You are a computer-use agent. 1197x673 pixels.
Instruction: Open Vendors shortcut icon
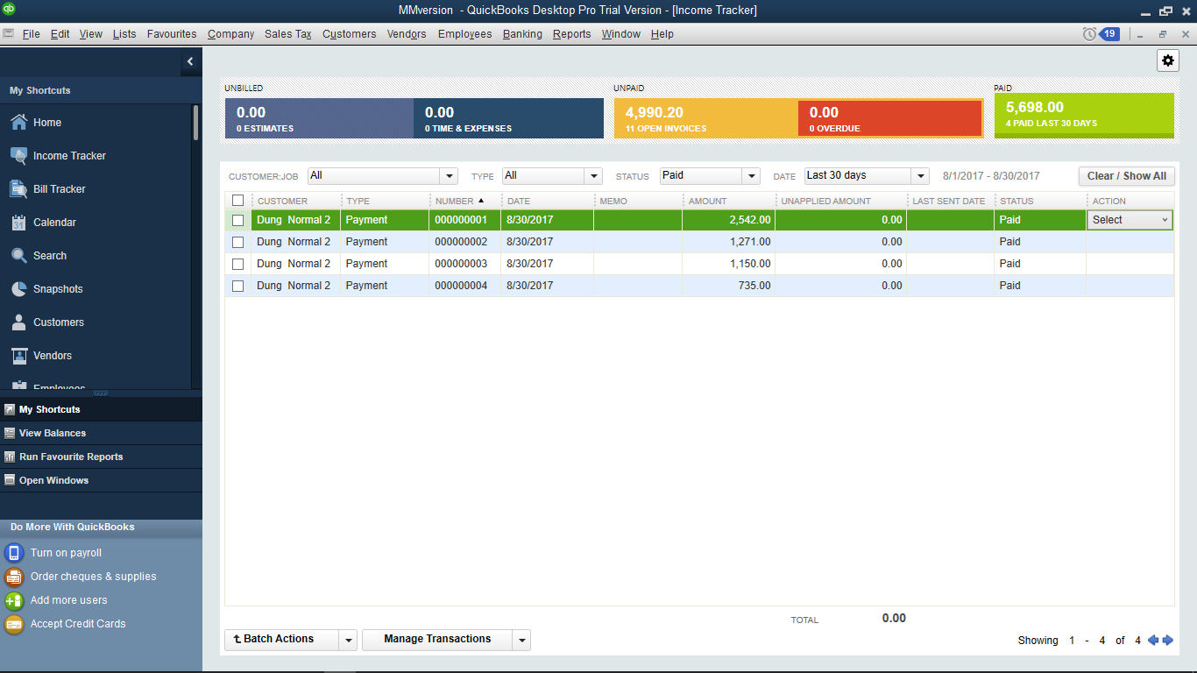18,356
